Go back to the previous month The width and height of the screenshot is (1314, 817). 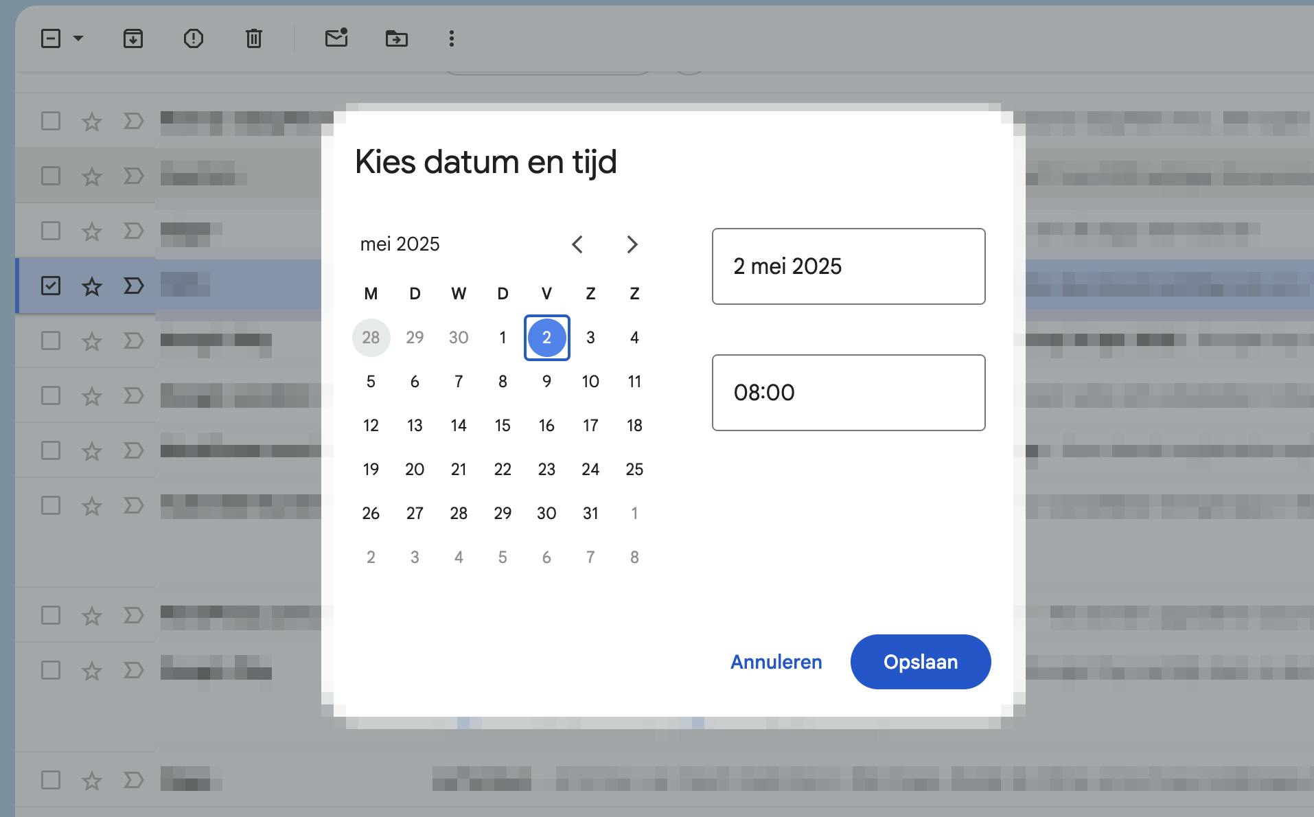(x=578, y=244)
